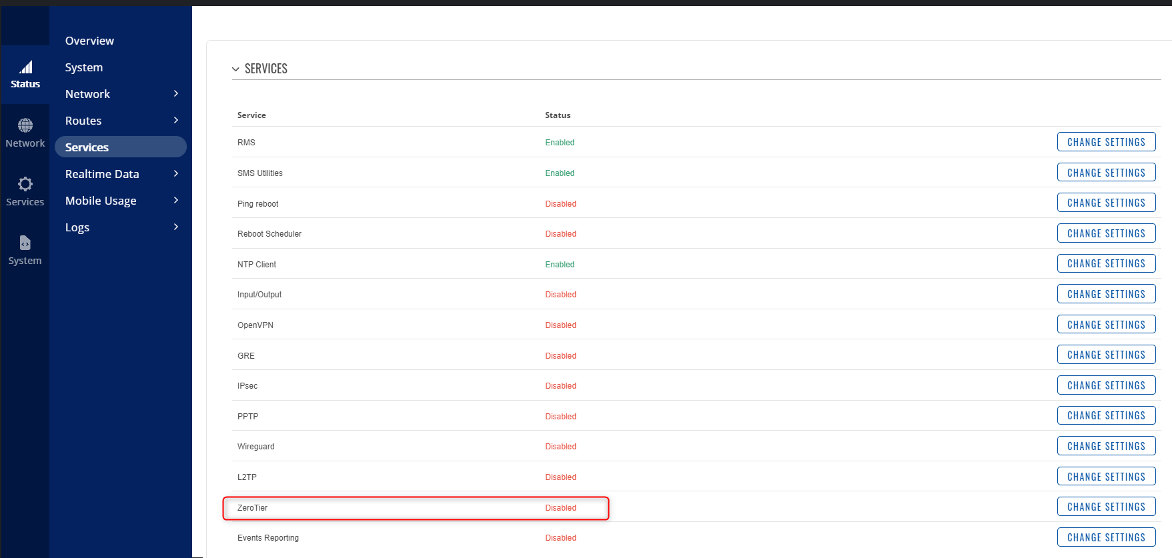Click the Disabled status of ZeroTier
Viewport: 1172px width, 558px height.
coord(560,508)
